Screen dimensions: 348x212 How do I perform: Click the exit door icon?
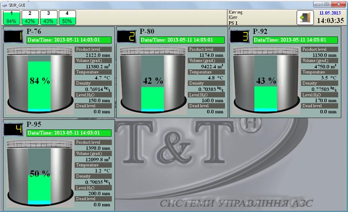pos(305,17)
